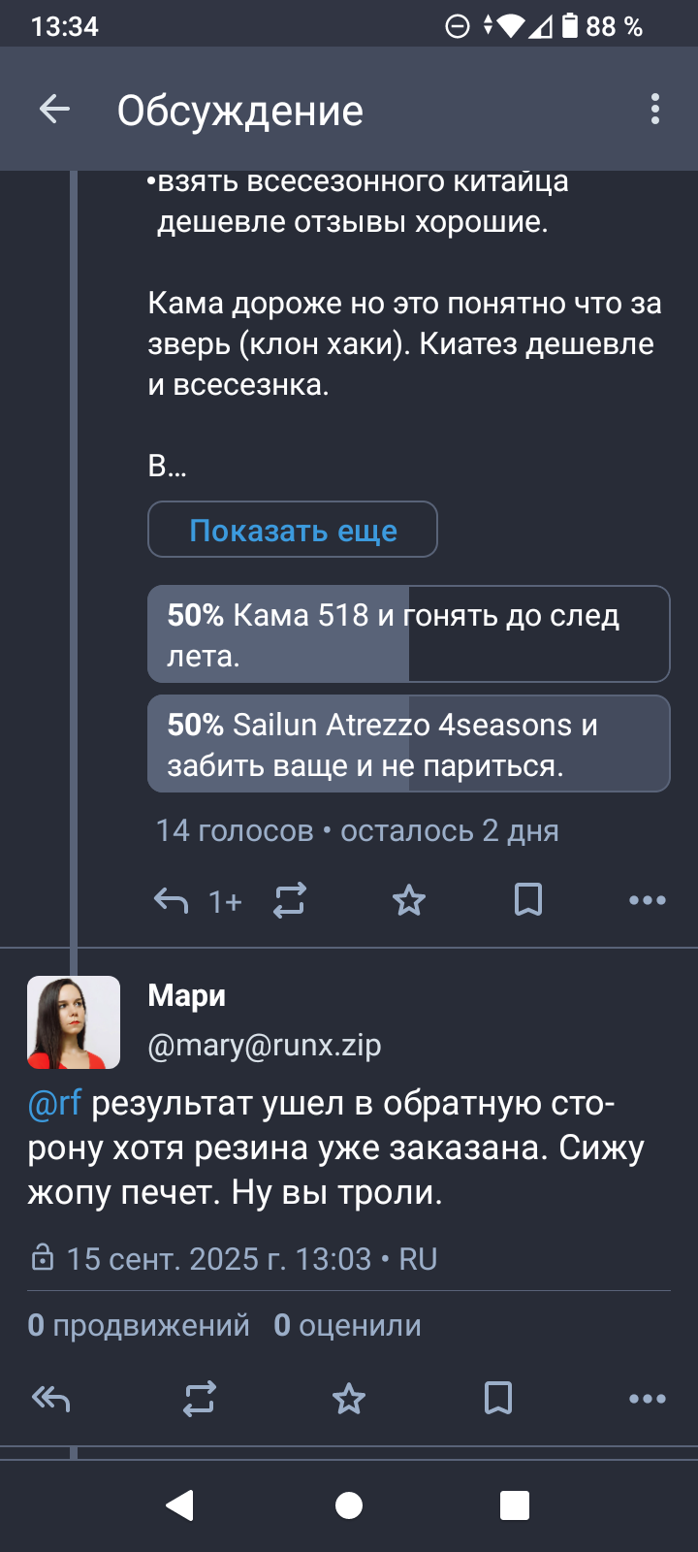Boost Мари's reply post
Screen dimensions: 698x1552
(200, 1399)
